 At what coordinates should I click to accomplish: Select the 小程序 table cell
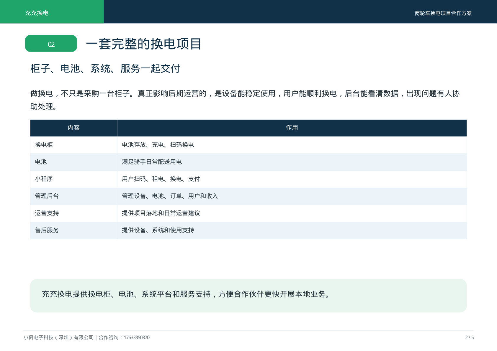[73, 179]
